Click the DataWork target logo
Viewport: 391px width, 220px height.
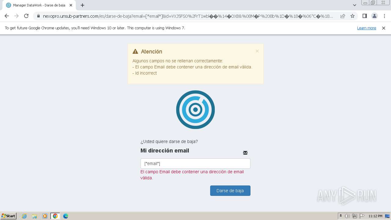click(195, 110)
